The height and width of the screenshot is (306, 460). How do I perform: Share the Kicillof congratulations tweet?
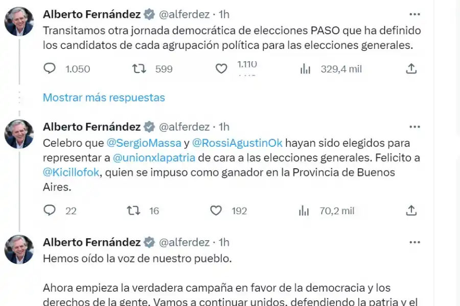point(412,211)
